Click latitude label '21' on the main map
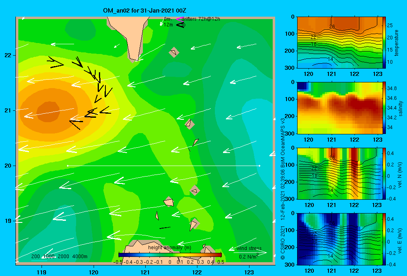This screenshot has width=407, height=276. pyautogui.click(x=8, y=110)
